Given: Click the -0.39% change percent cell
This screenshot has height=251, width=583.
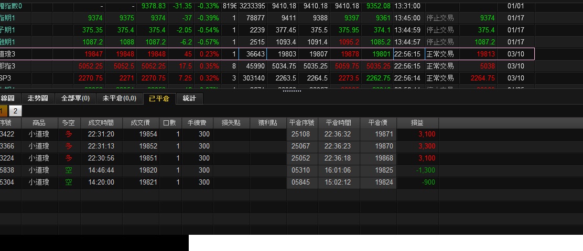Looking at the screenshot, I should pyautogui.click(x=208, y=18).
